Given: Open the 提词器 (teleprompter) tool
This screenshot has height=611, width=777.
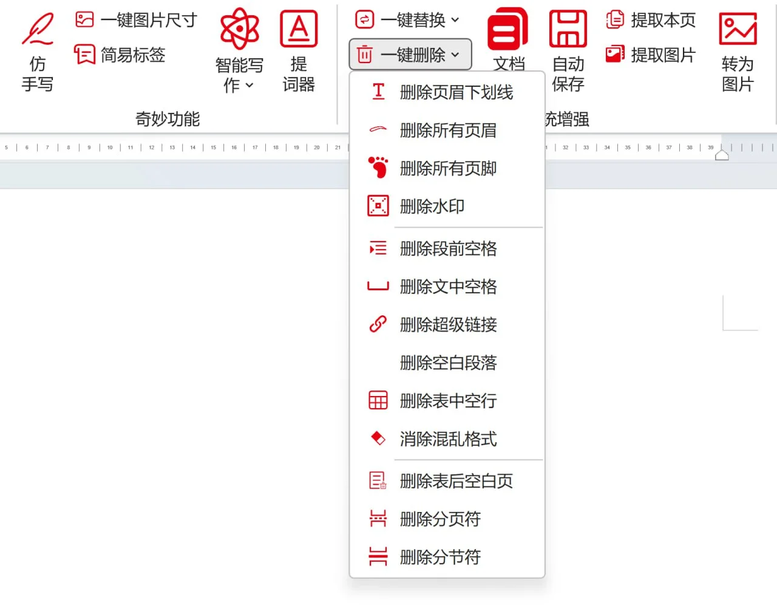Looking at the screenshot, I should coord(298,52).
